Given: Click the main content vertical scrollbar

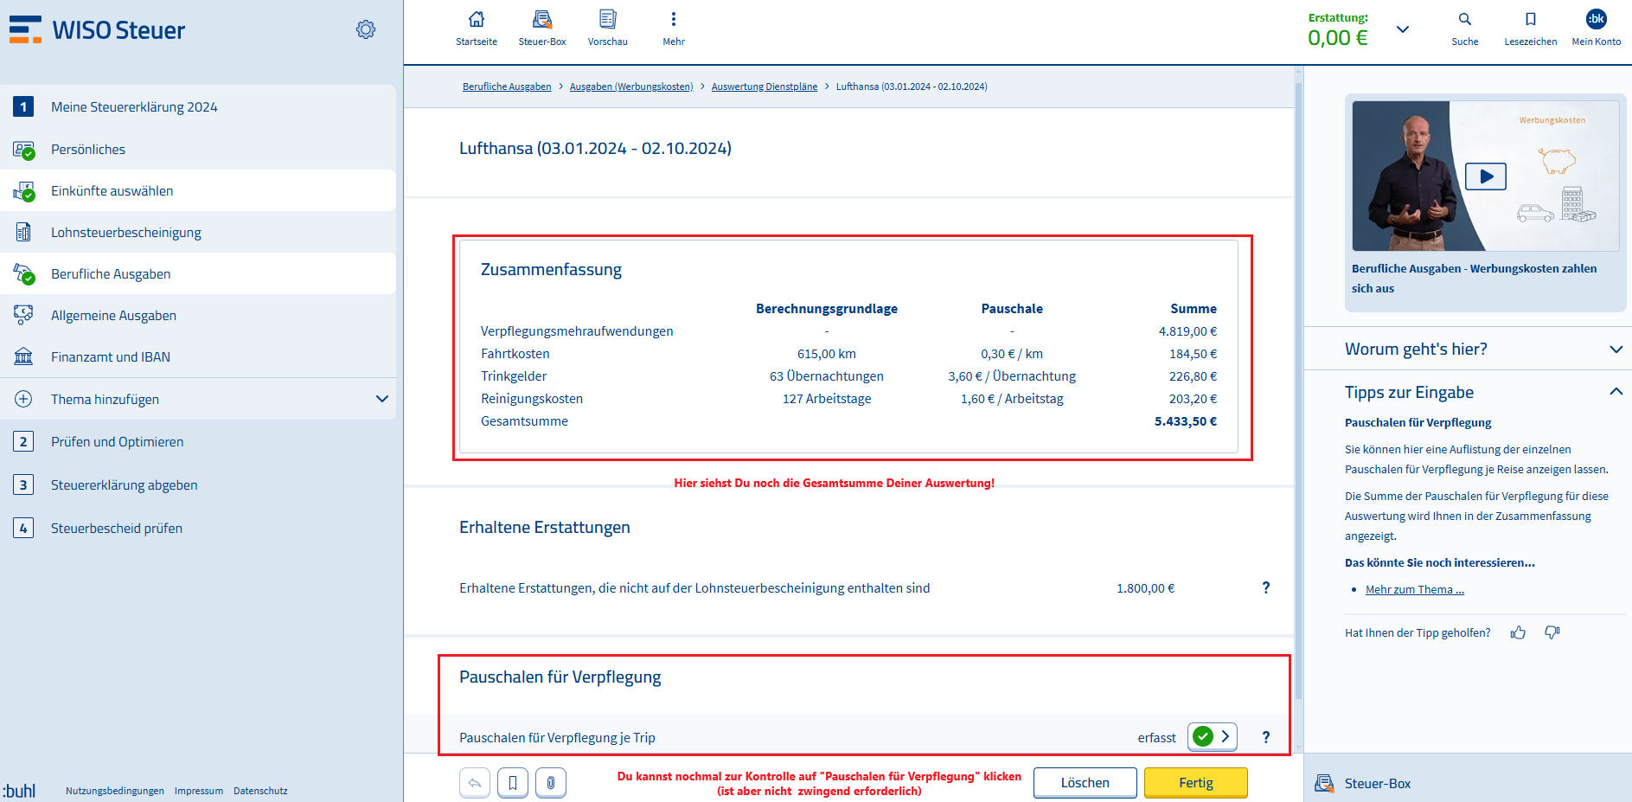Looking at the screenshot, I should pyautogui.click(x=1298, y=389).
